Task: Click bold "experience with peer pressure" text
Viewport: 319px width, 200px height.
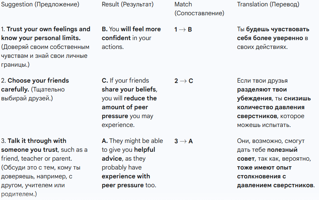Action: pos(126,180)
